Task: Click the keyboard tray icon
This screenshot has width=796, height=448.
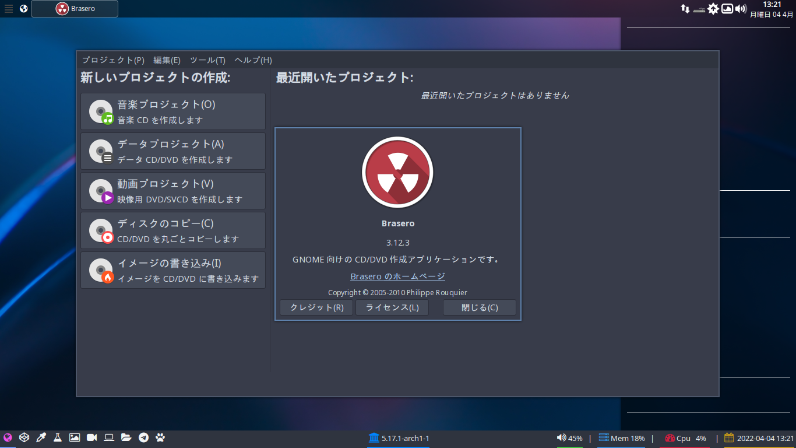Action: coord(699,10)
